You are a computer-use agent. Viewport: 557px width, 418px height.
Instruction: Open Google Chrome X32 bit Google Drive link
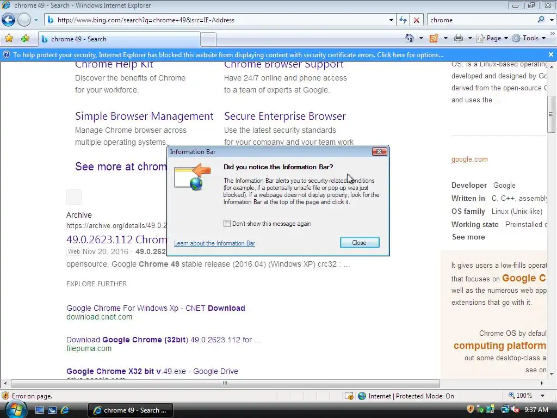(x=152, y=371)
